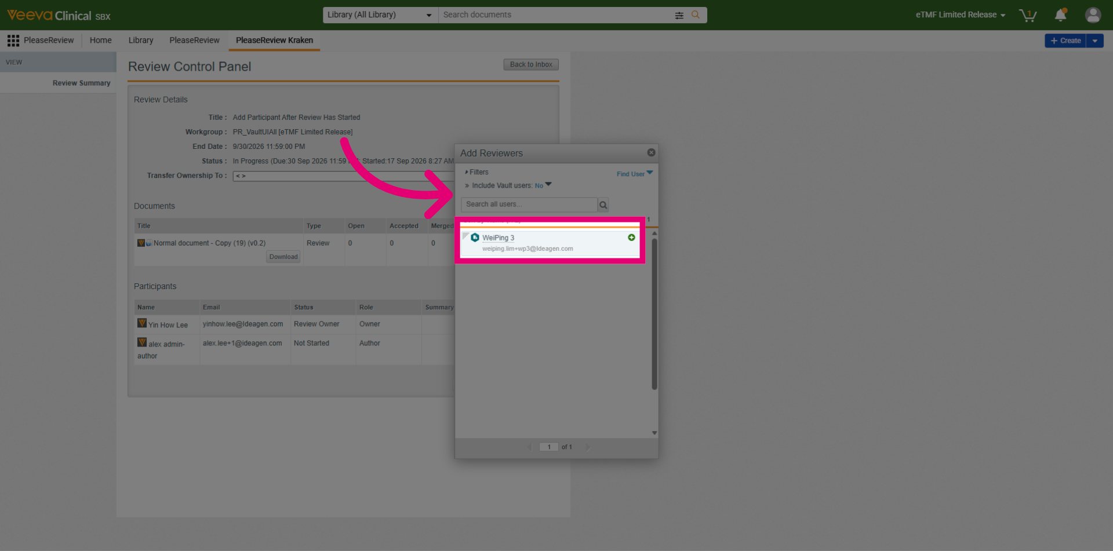This screenshot has height=551, width=1113.
Task: Open advanced search filter sliders icon
Action: (679, 15)
